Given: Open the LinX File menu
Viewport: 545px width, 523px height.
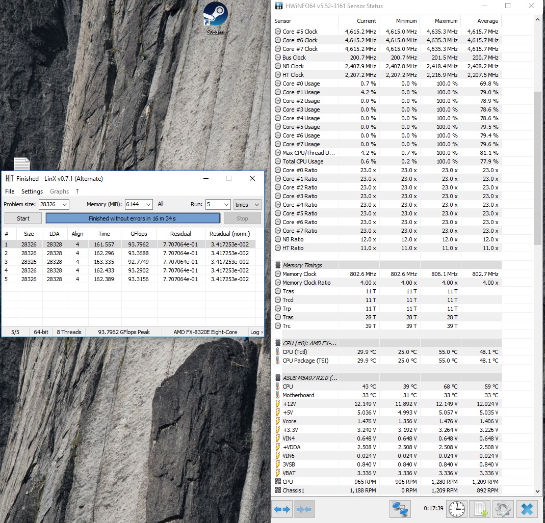Looking at the screenshot, I should [10, 191].
